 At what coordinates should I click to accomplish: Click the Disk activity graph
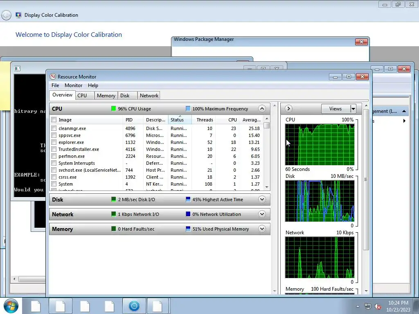pos(320,201)
